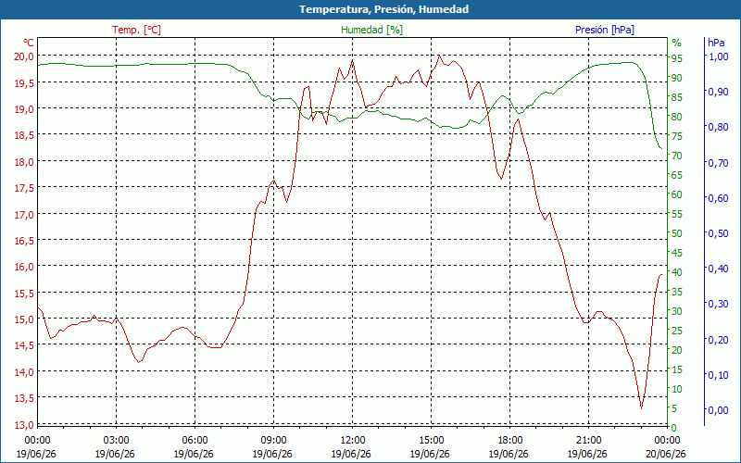Click the '18,5' temperature axis value
The height and width of the screenshot is (463, 741).
(x=25, y=135)
